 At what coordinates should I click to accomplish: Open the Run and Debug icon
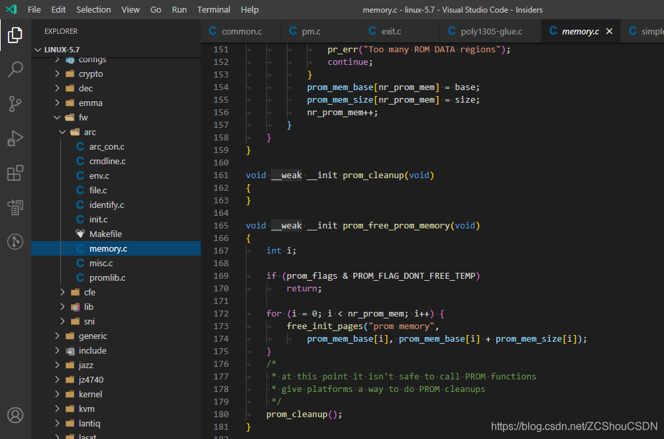(15, 138)
